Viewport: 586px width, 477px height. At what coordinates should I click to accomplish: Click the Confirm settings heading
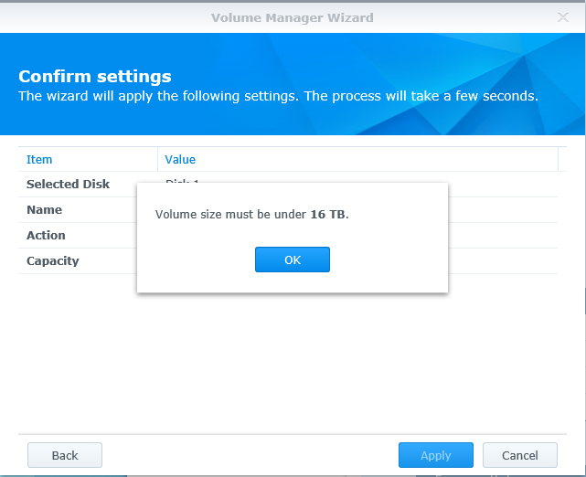click(95, 77)
